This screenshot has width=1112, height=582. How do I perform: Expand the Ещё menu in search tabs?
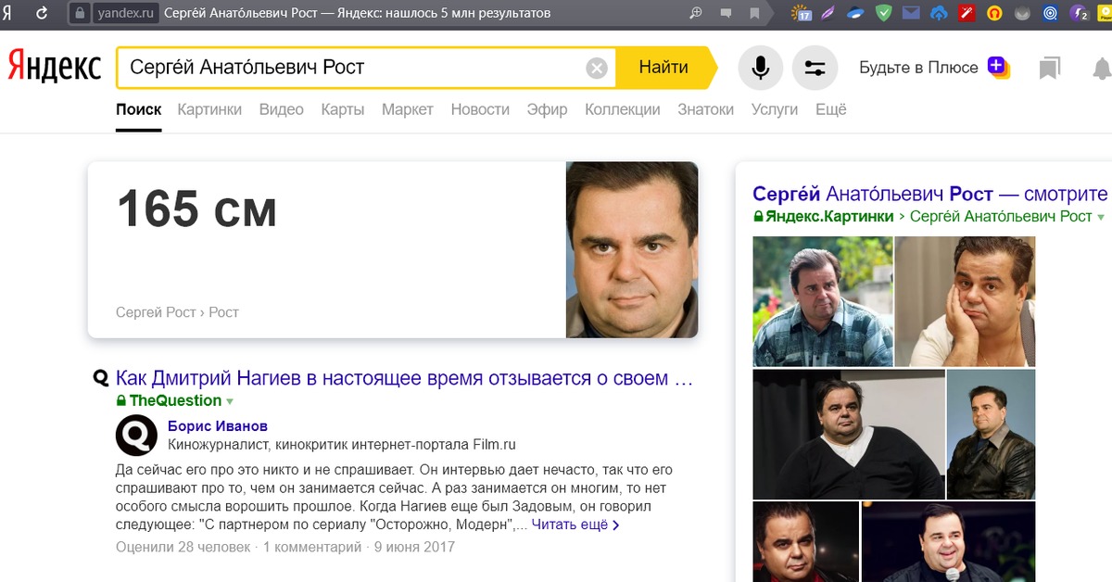click(x=830, y=109)
